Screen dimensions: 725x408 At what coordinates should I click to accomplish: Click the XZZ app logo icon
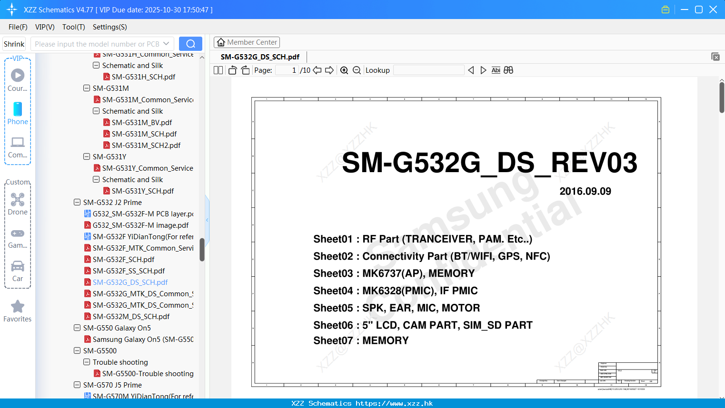(12, 10)
